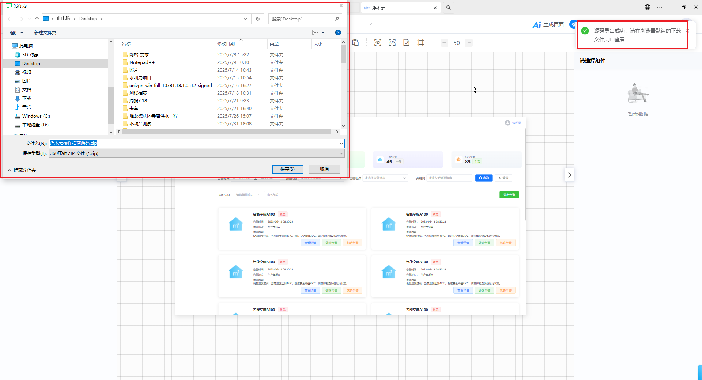Expand the 保存类型 file type dropdown

coord(341,153)
